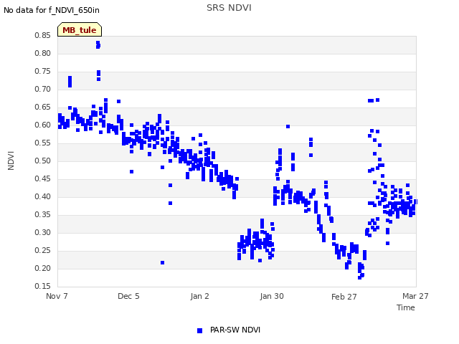Click the 0.55 y-axis tick label
The width and height of the screenshot is (459, 344).
pos(42,143)
